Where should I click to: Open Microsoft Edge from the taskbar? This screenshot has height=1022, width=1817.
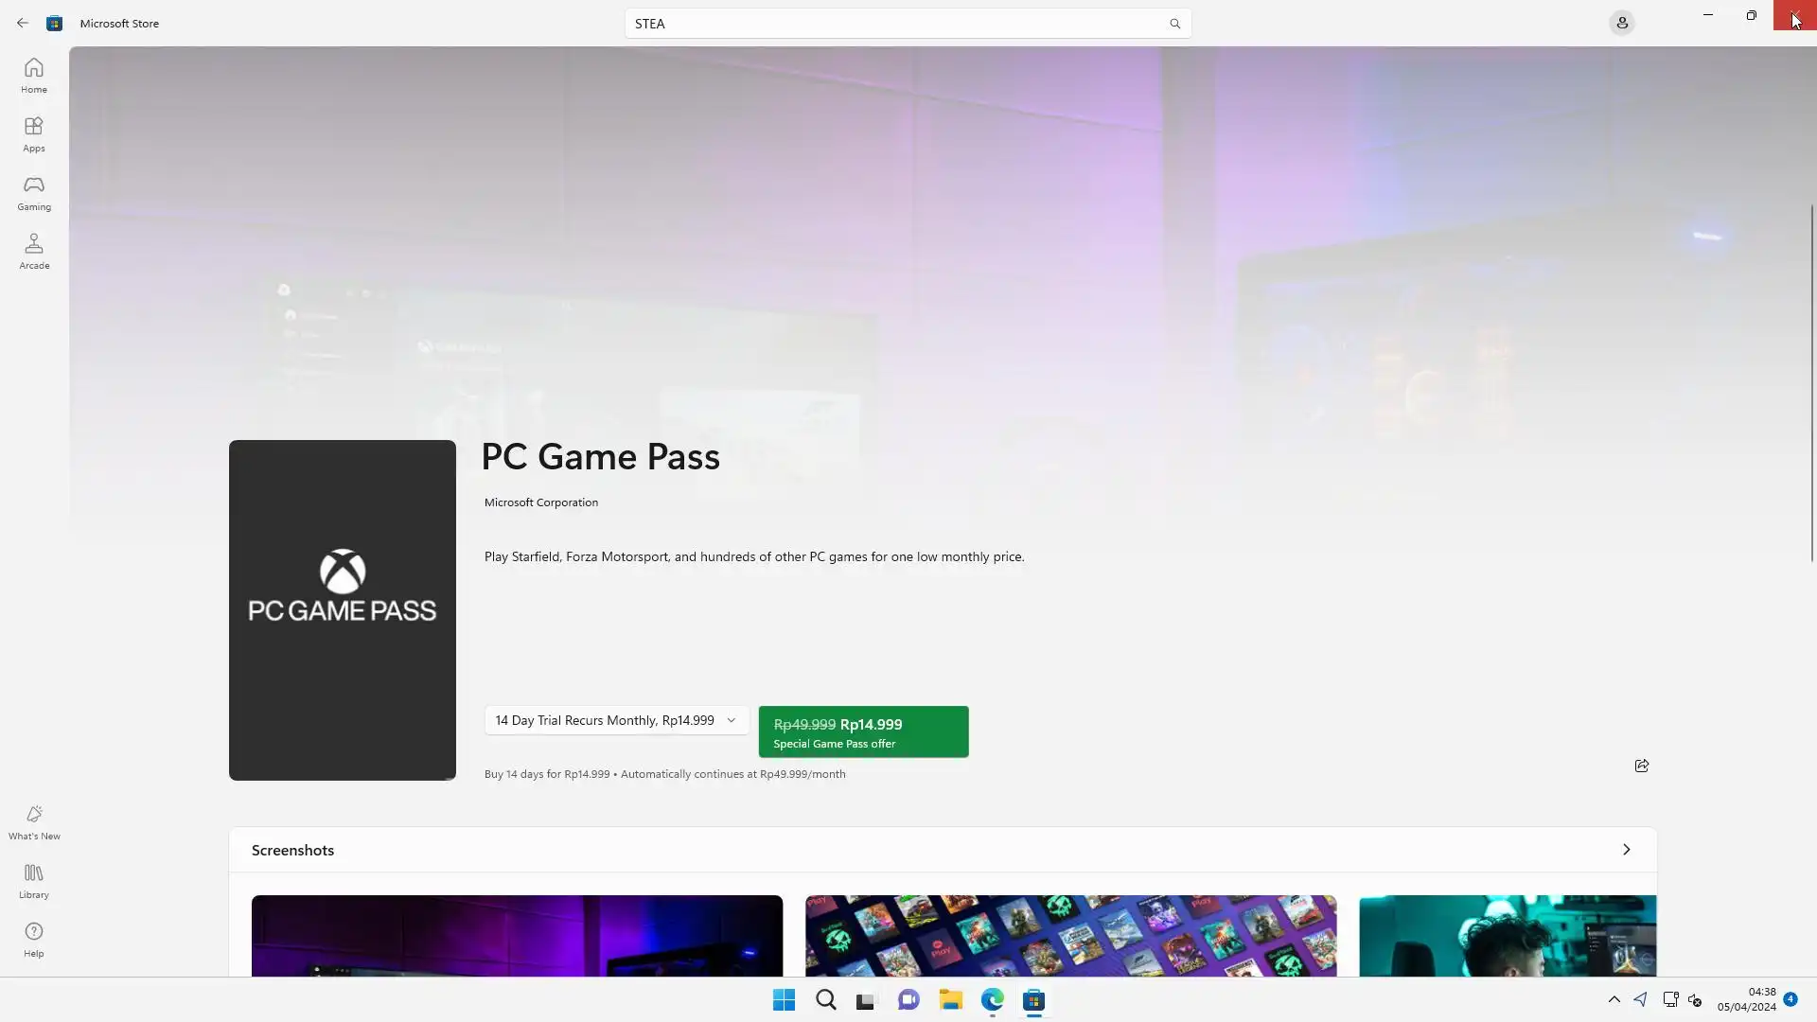[x=992, y=999]
